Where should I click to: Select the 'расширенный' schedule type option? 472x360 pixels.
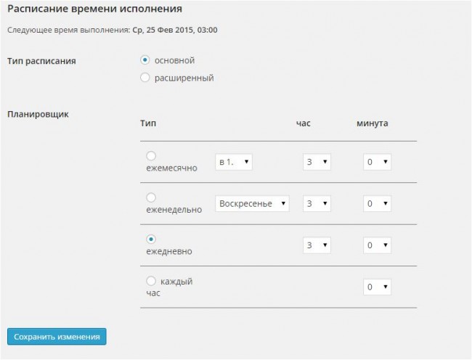[x=145, y=78]
